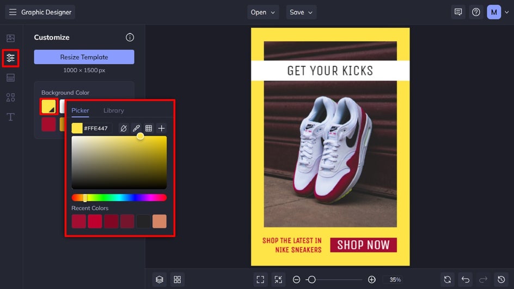Activate the eyedropper color picker
Image resolution: width=514 pixels, height=289 pixels.
[x=136, y=128]
